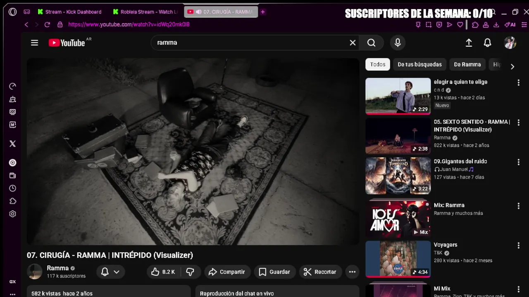
Task: Play the 'Voyagers' T&K thumbnail
Action: [x=398, y=259]
